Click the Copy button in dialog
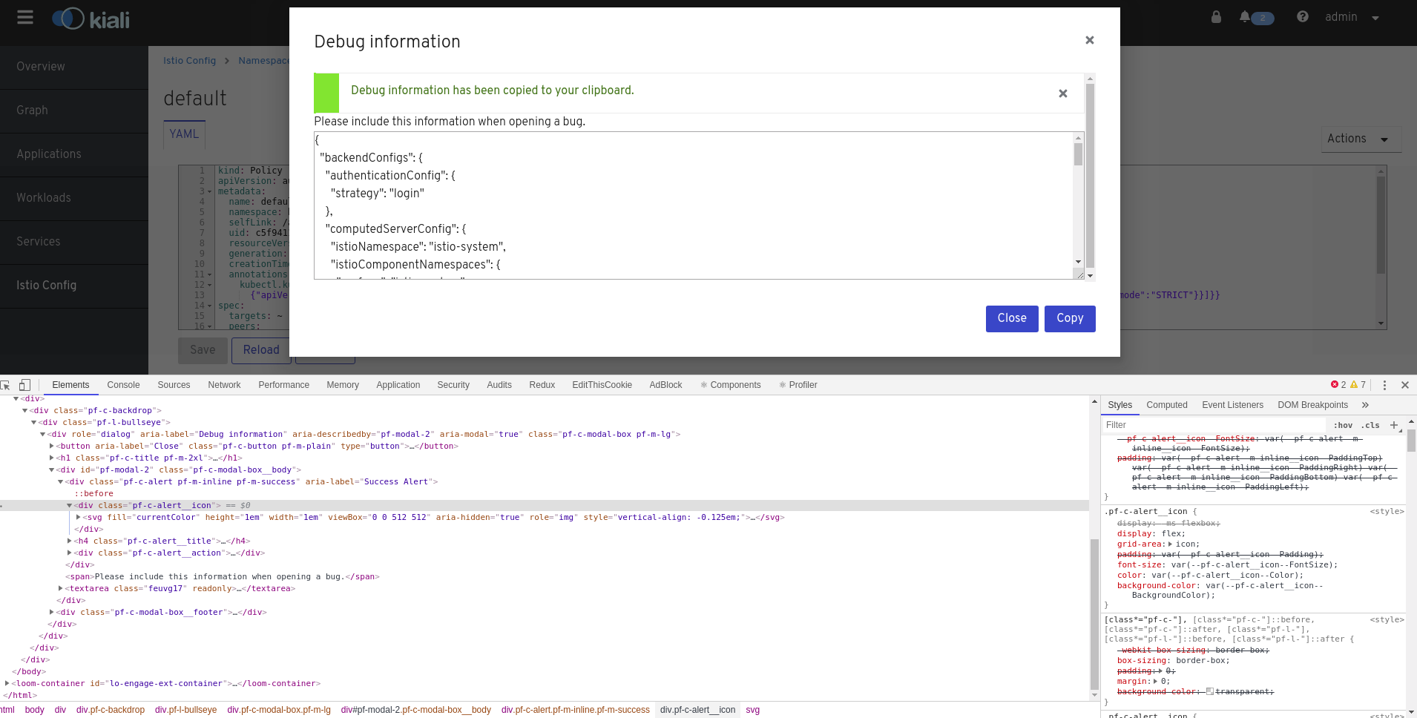The width and height of the screenshot is (1417, 718). [1070, 319]
